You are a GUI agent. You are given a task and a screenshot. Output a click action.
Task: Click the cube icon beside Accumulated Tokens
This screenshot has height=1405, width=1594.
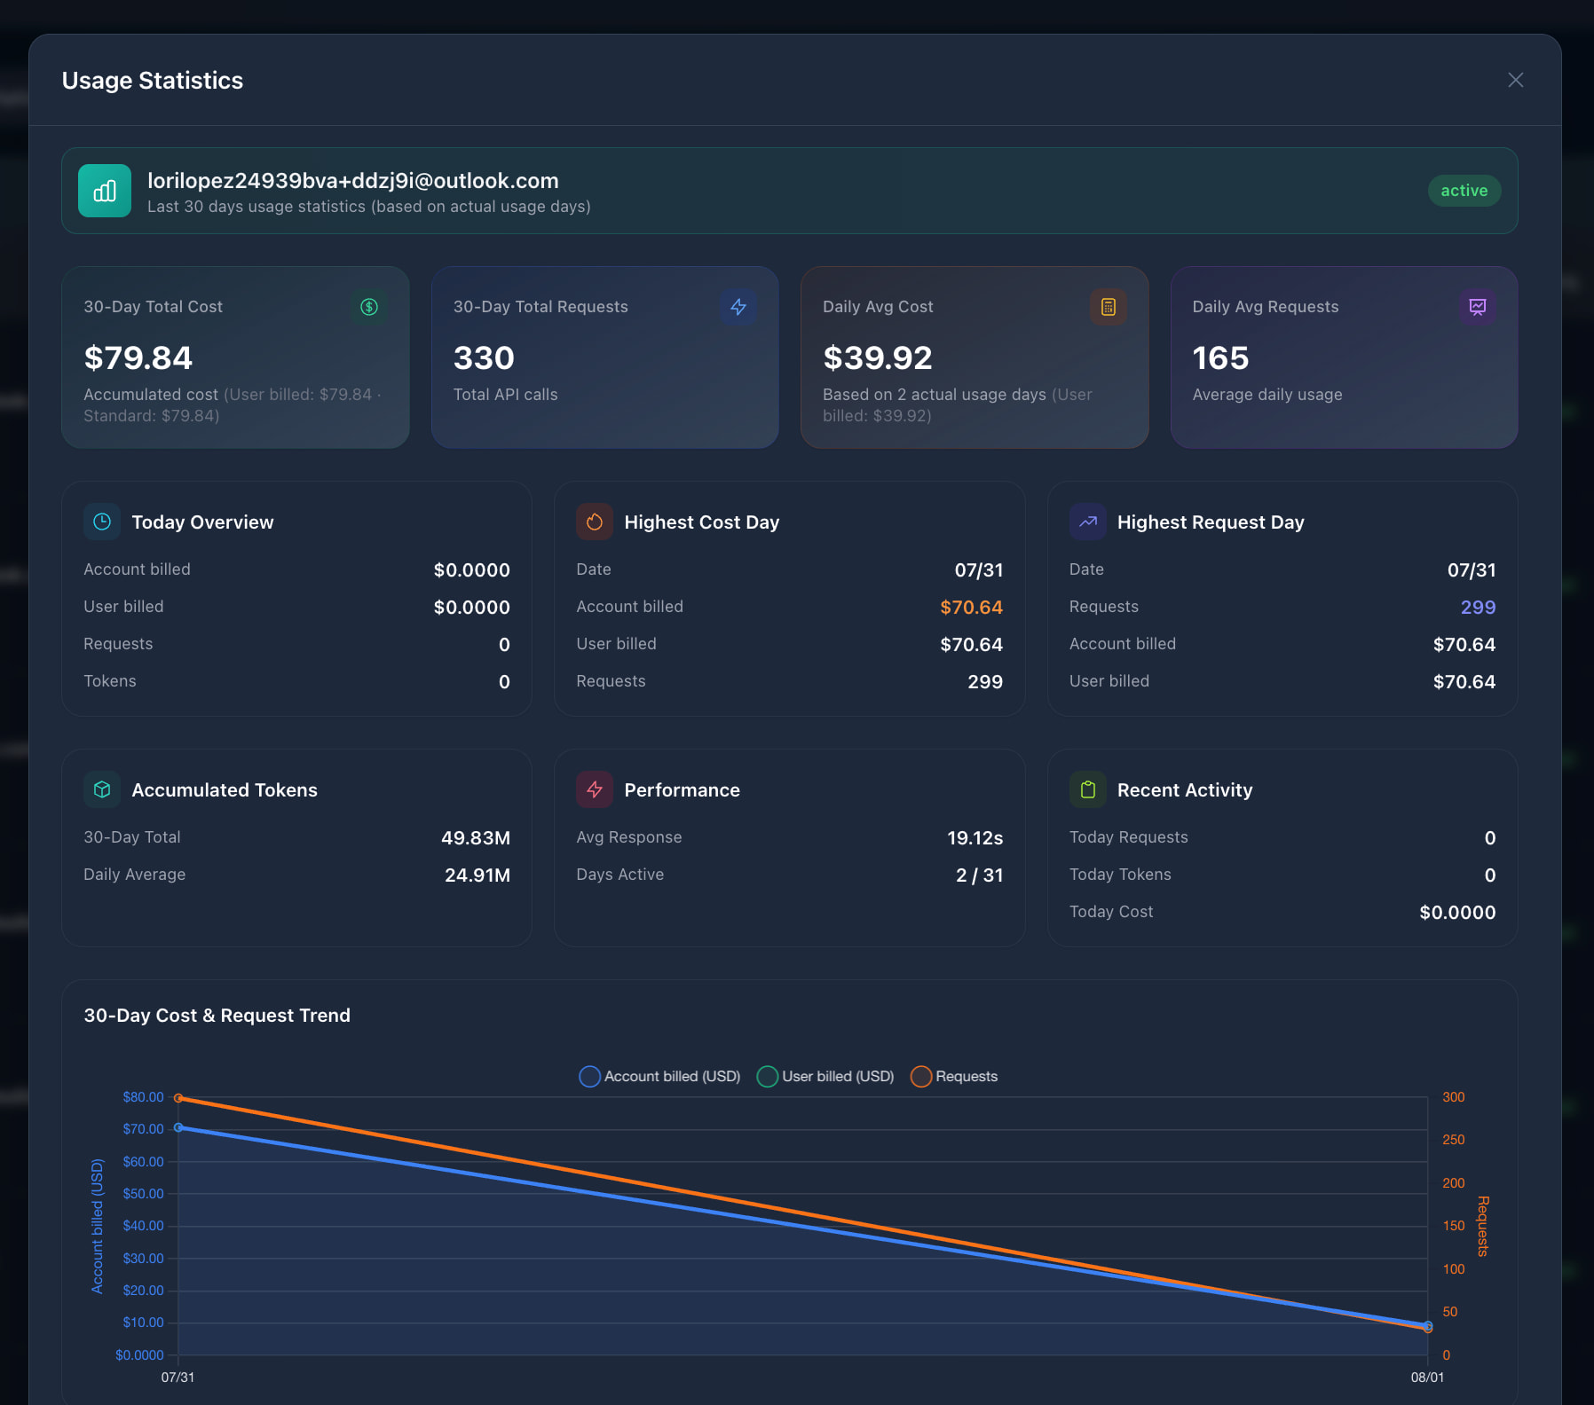pos(102,789)
